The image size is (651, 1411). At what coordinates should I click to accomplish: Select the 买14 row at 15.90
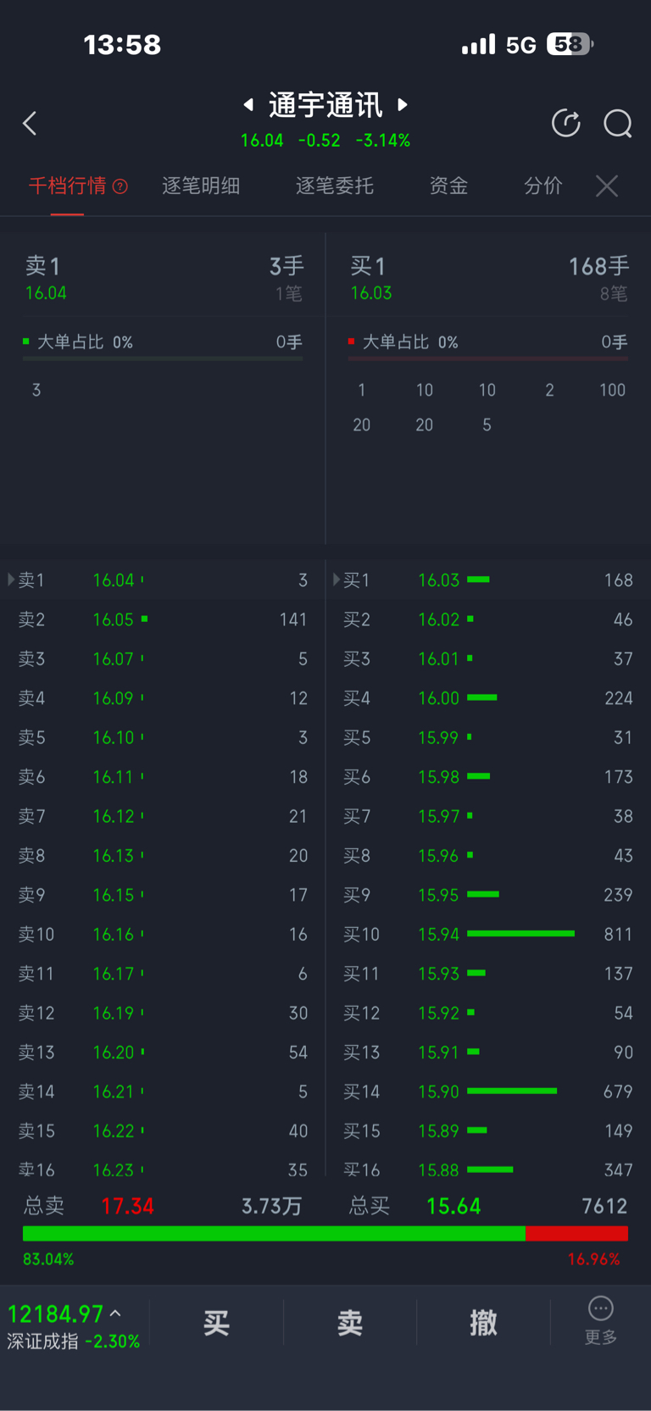click(x=488, y=1092)
